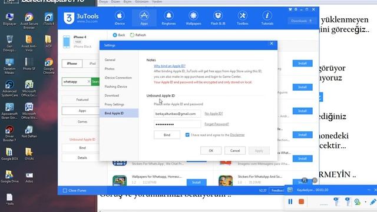The width and height of the screenshot is (377, 212).
Task: Click the topmost Install button in the right column
Action: click(x=302, y=64)
